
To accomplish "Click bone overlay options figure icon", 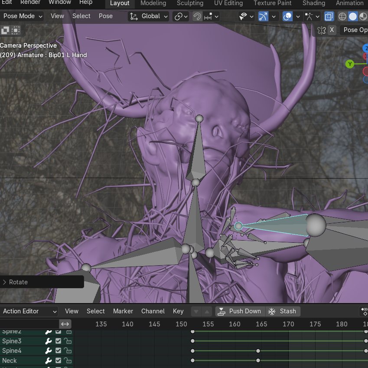I will pos(309,16).
